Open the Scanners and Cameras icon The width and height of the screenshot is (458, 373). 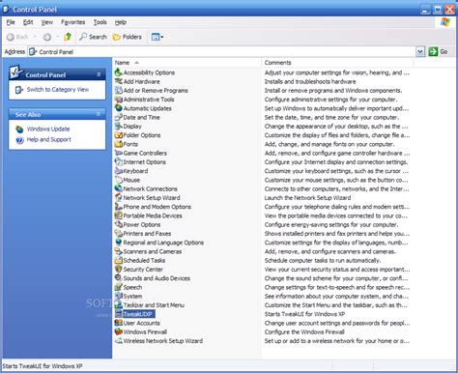(119, 251)
